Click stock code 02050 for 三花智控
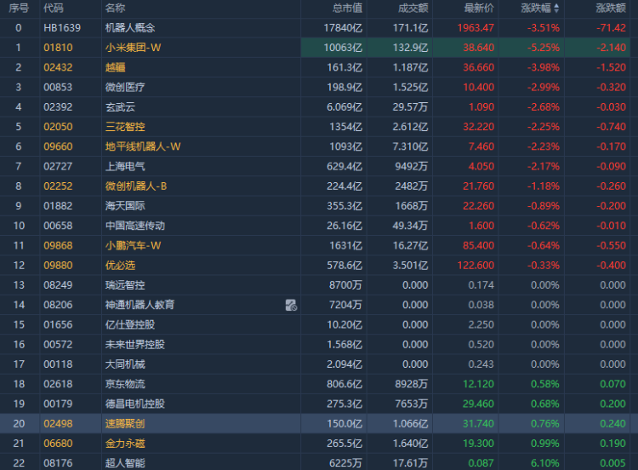Screen dimensions: 638x470 point(58,126)
